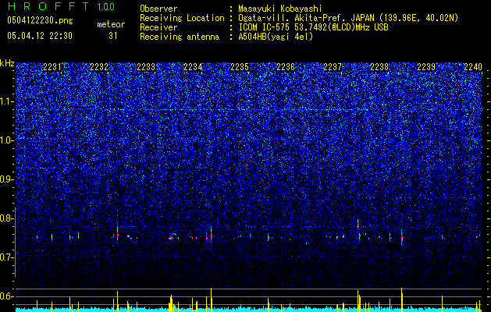
Task: Select the file name 0504122230.png
Action: (40, 20)
